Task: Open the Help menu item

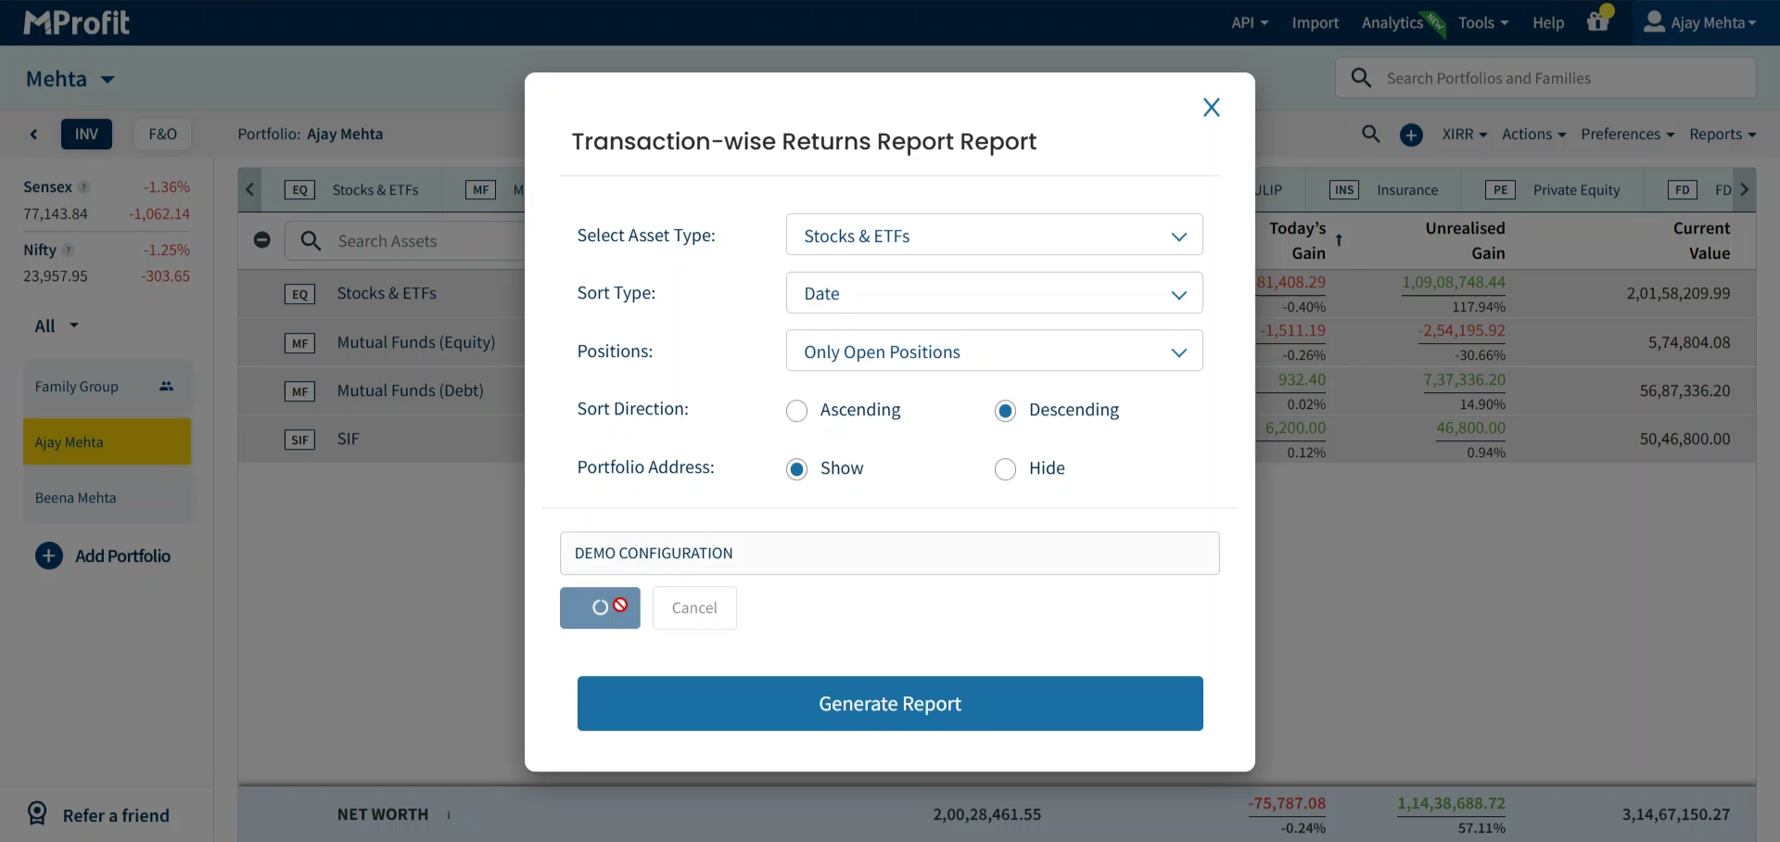Action: tap(1547, 22)
